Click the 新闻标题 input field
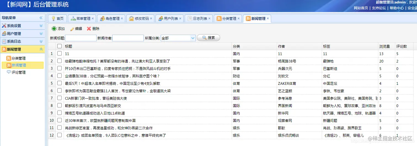Screen dimensions: 417x146 pos(81,38)
